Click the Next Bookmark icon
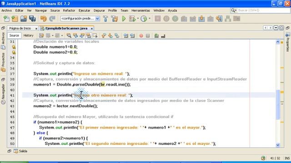291x163 pixels. [110, 35]
